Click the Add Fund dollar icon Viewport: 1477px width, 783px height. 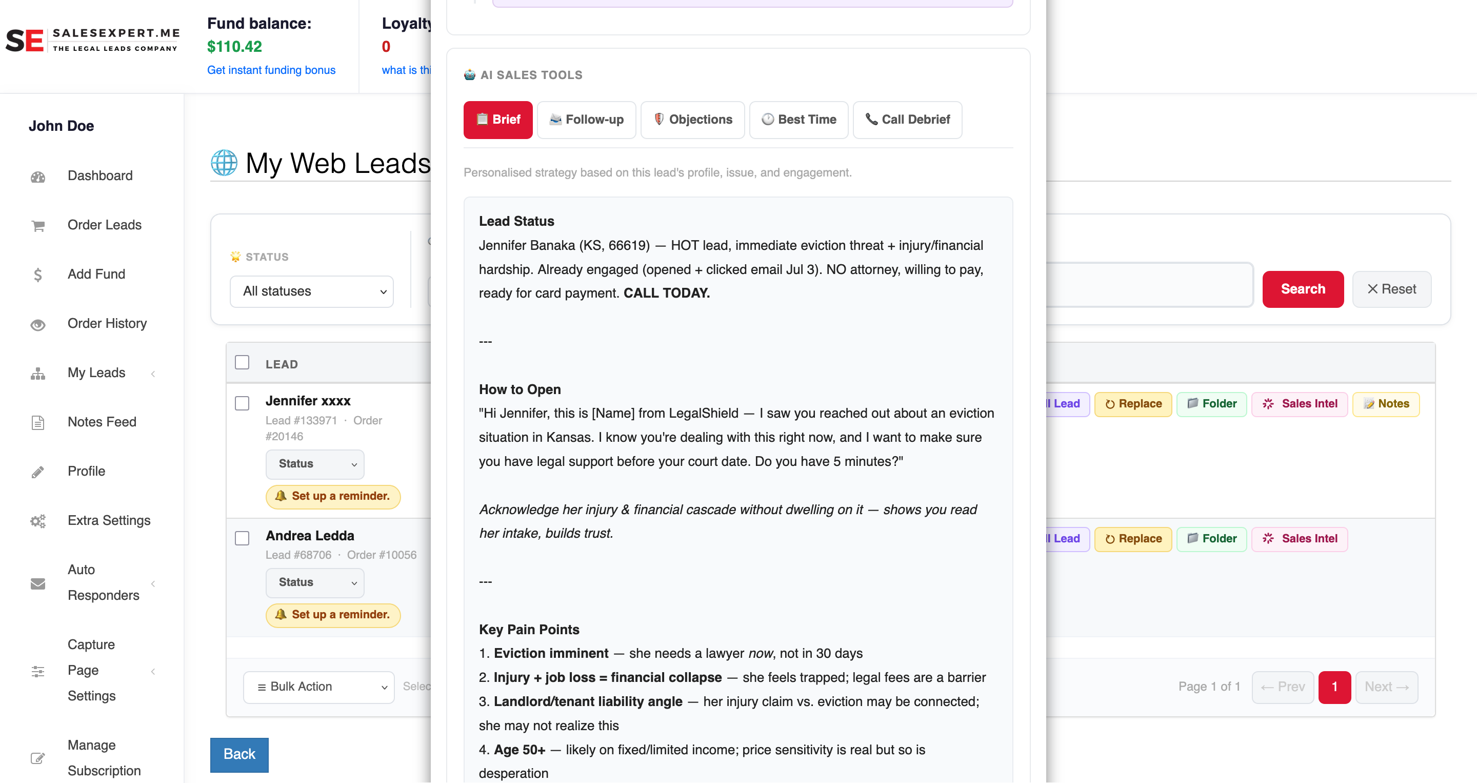point(38,275)
